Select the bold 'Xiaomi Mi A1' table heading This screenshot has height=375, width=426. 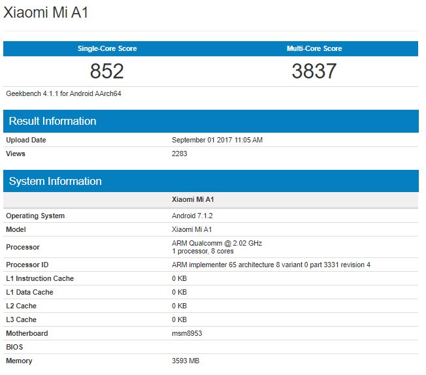[193, 199]
